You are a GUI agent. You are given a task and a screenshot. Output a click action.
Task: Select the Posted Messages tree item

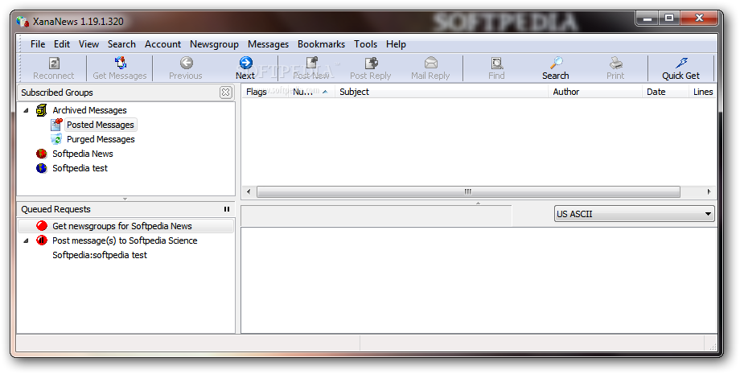point(101,125)
